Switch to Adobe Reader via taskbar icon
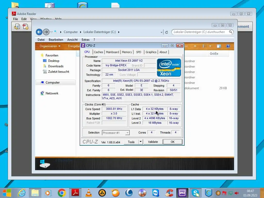Viewport: 264px width, 198px height. (x=75, y=193)
